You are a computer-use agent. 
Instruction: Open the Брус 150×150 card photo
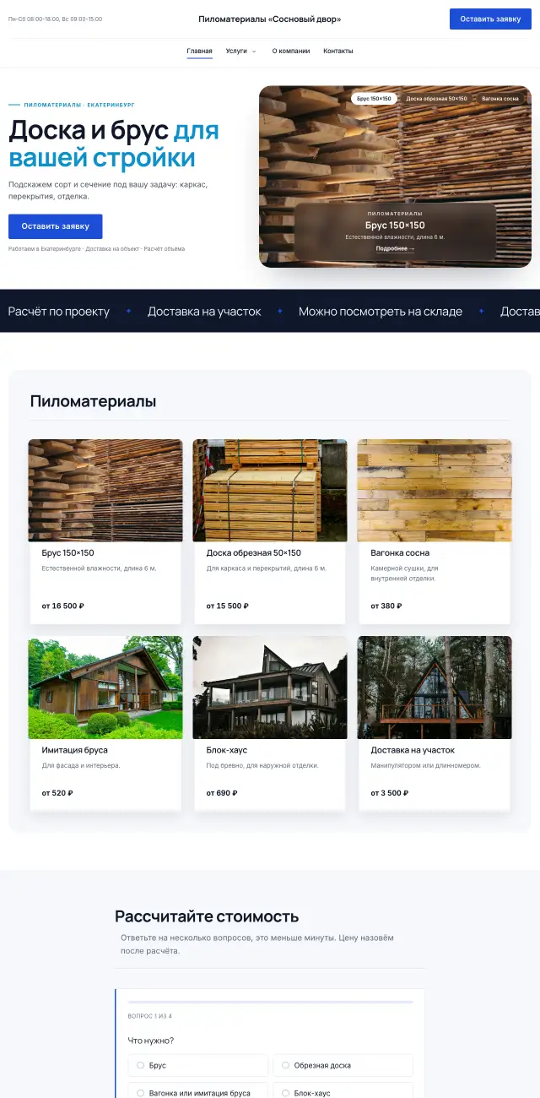(105, 491)
